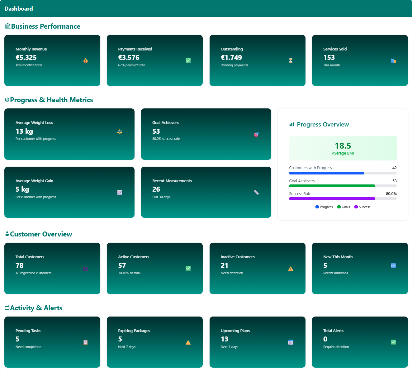Click the briefcase icon on Services Sold card
The height and width of the screenshot is (372, 412).
pyautogui.click(x=393, y=61)
